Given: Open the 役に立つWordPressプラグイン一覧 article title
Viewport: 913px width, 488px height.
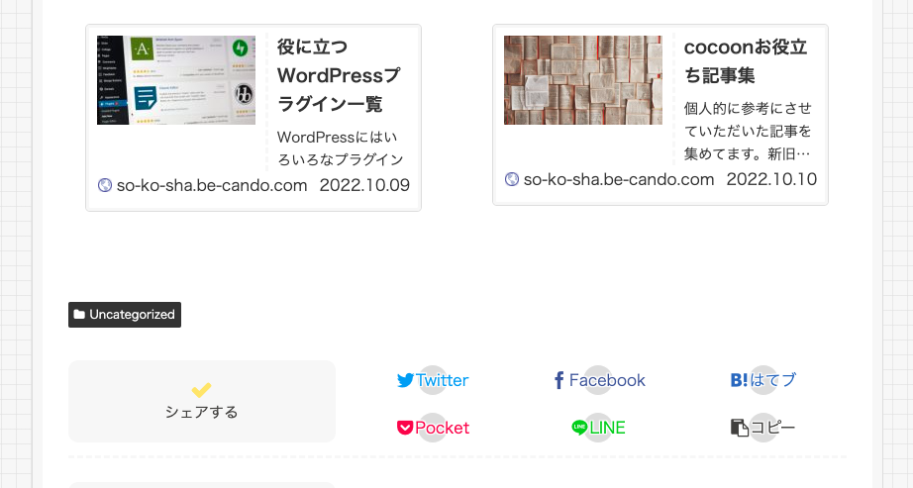Looking at the screenshot, I should [339, 75].
